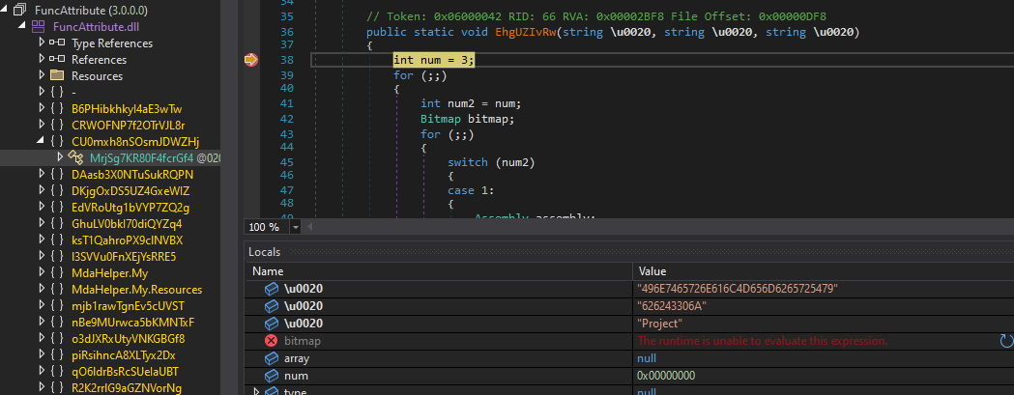Click the namespace braces icon for B6PHibkhkyl4aE3wTw
The width and height of the screenshot is (1014, 395).
pyautogui.click(x=57, y=108)
